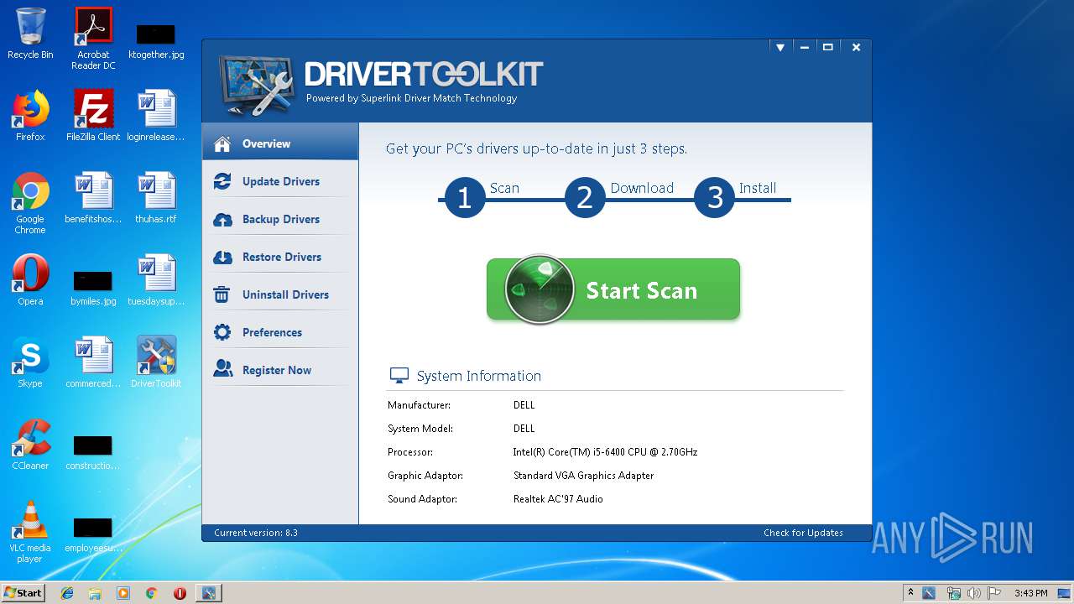Viewport: 1074px width, 604px height.
Task: Open Chrome from the taskbar
Action: click(152, 593)
